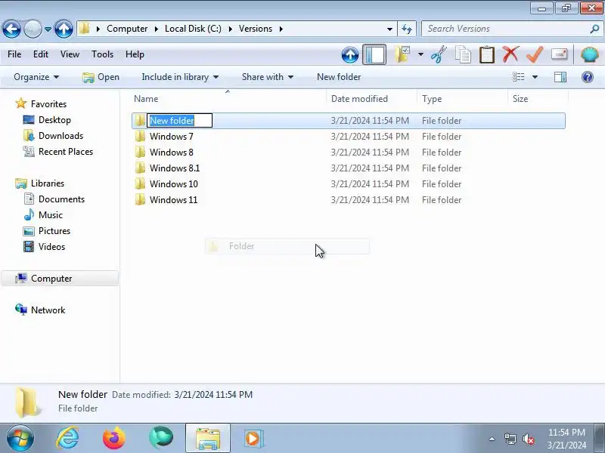Click the Refresh button next to the address bar
Viewport: 605px width, 453px height.
[407, 29]
